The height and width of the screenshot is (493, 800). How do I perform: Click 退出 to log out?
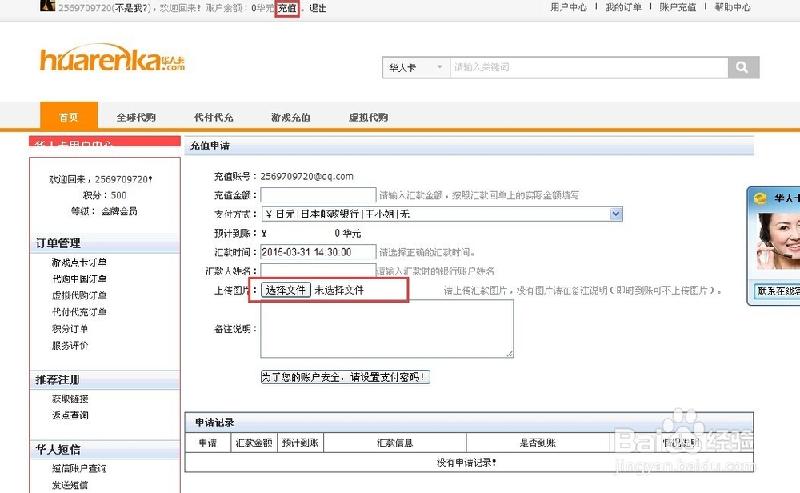(x=317, y=8)
